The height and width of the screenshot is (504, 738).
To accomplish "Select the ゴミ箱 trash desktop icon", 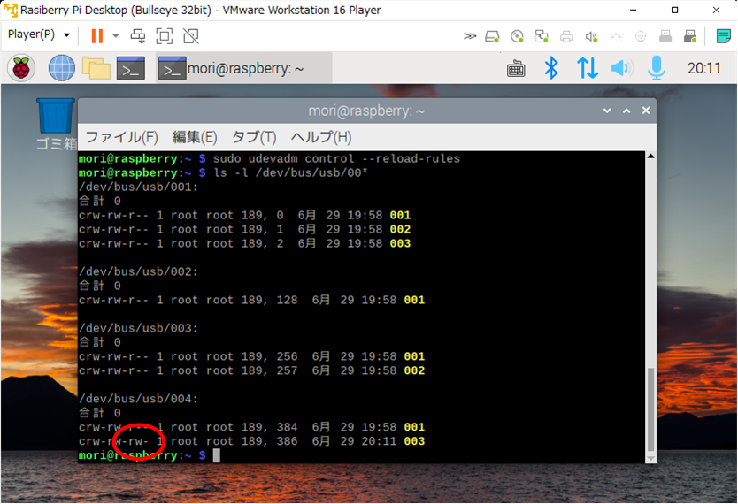I will pos(56,124).
